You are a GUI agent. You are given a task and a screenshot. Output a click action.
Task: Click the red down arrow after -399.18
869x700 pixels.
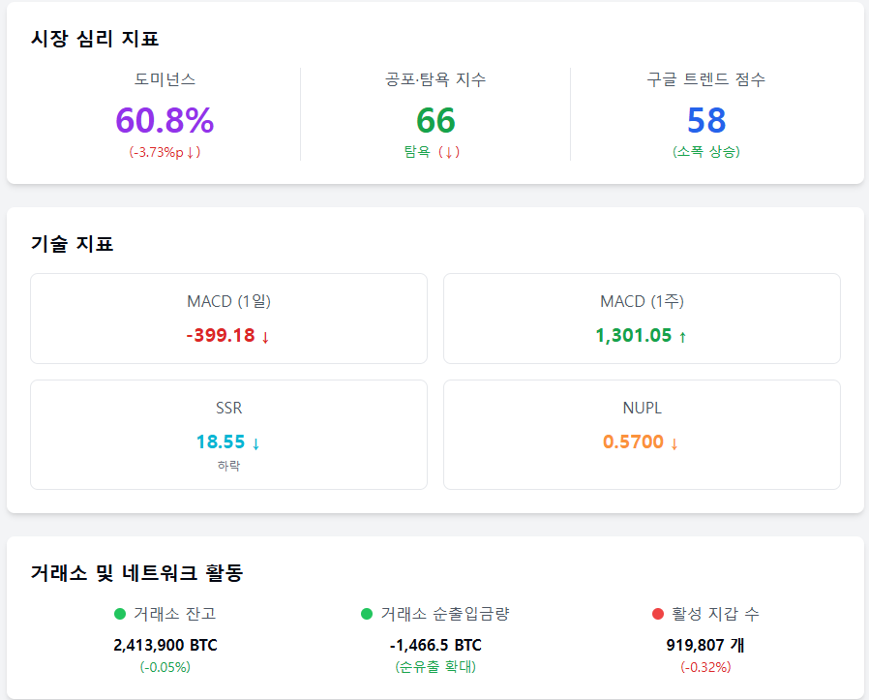[265, 337]
